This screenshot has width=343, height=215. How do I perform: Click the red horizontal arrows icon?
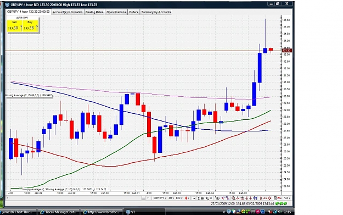[x=265, y=198]
